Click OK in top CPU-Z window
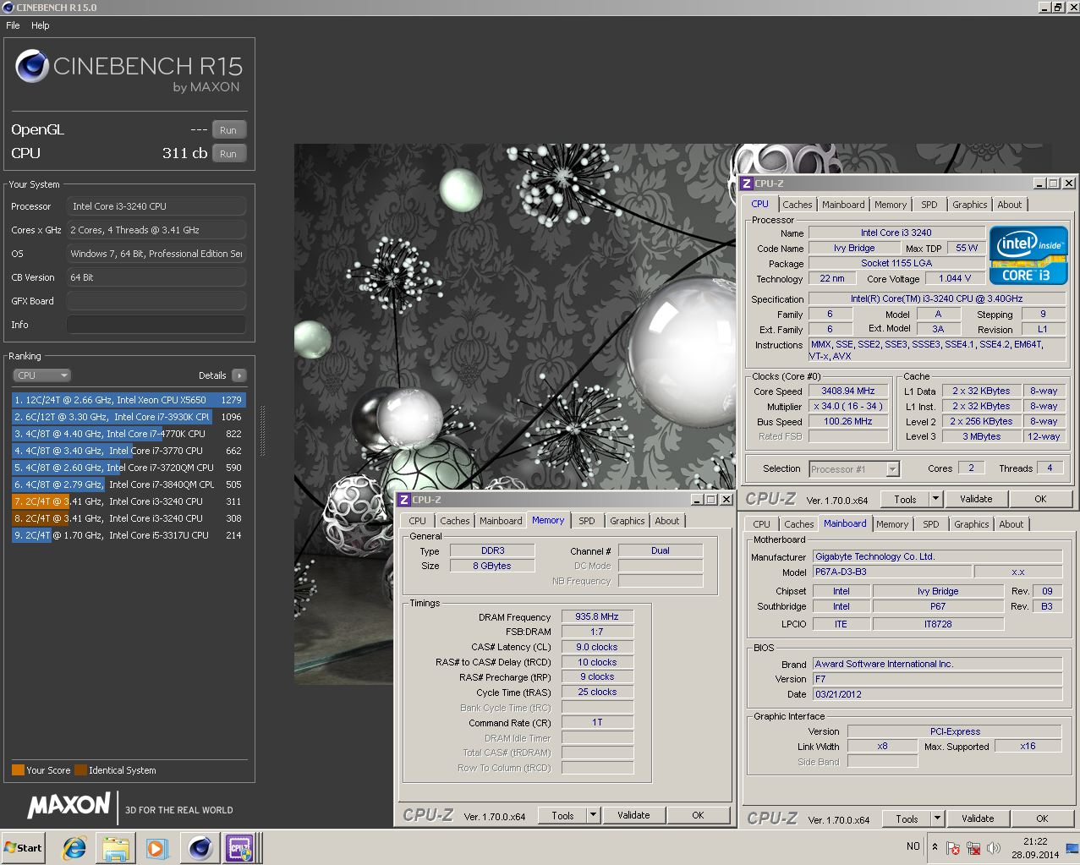 (1040, 499)
